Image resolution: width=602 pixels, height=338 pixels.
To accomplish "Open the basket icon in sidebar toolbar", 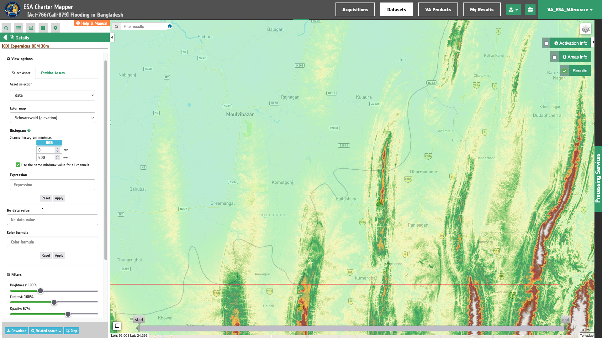I will click(31, 28).
